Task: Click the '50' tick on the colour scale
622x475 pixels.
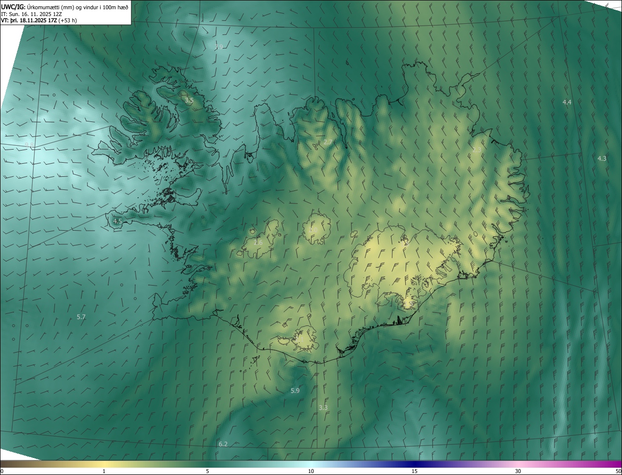Action: click(618, 471)
